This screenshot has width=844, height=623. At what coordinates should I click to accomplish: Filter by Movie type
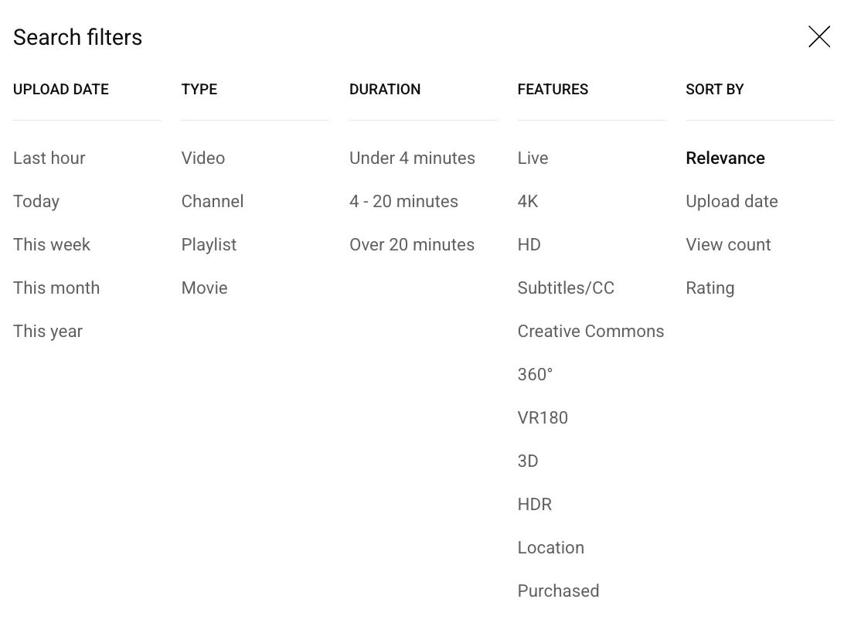(204, 288)
